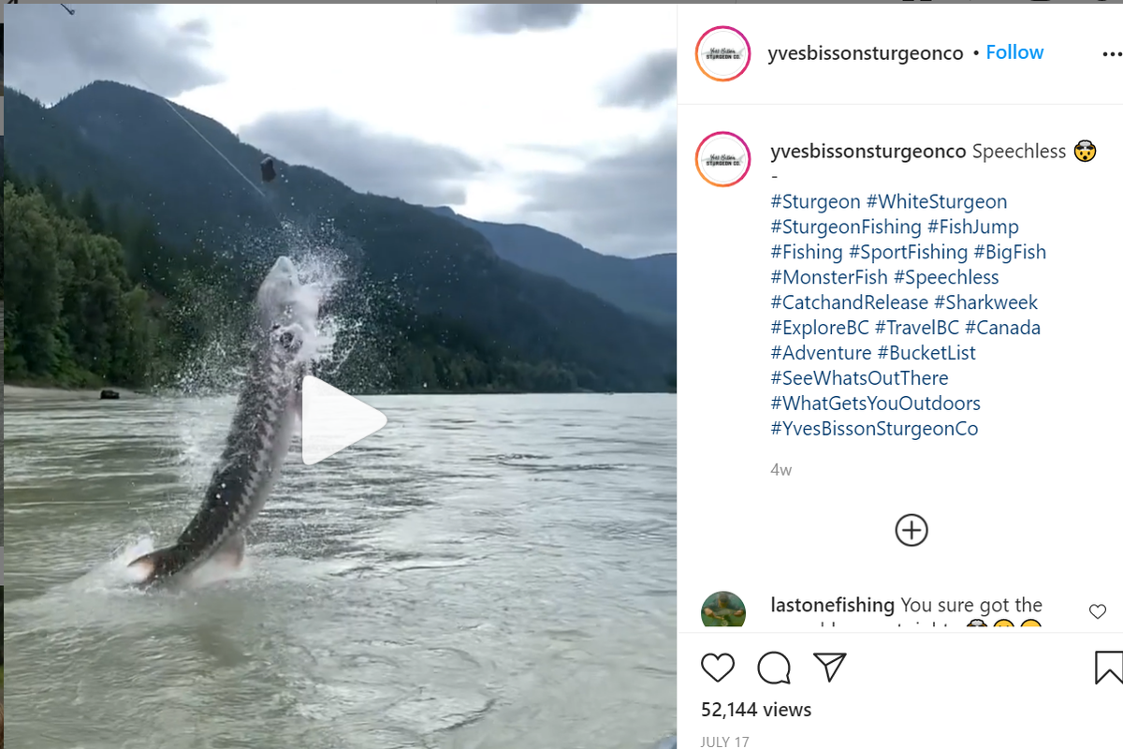Image resolution: width=1123 pixels, height=749 pixels.
Task: Select the username in the caption
Action: (868, 150)
